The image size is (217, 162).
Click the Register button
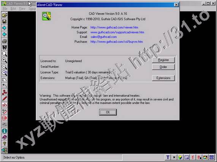pos(163,60)
